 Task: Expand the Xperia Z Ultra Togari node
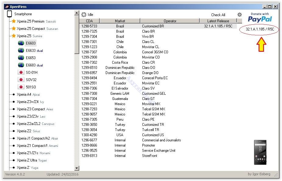tap(13, 160)
